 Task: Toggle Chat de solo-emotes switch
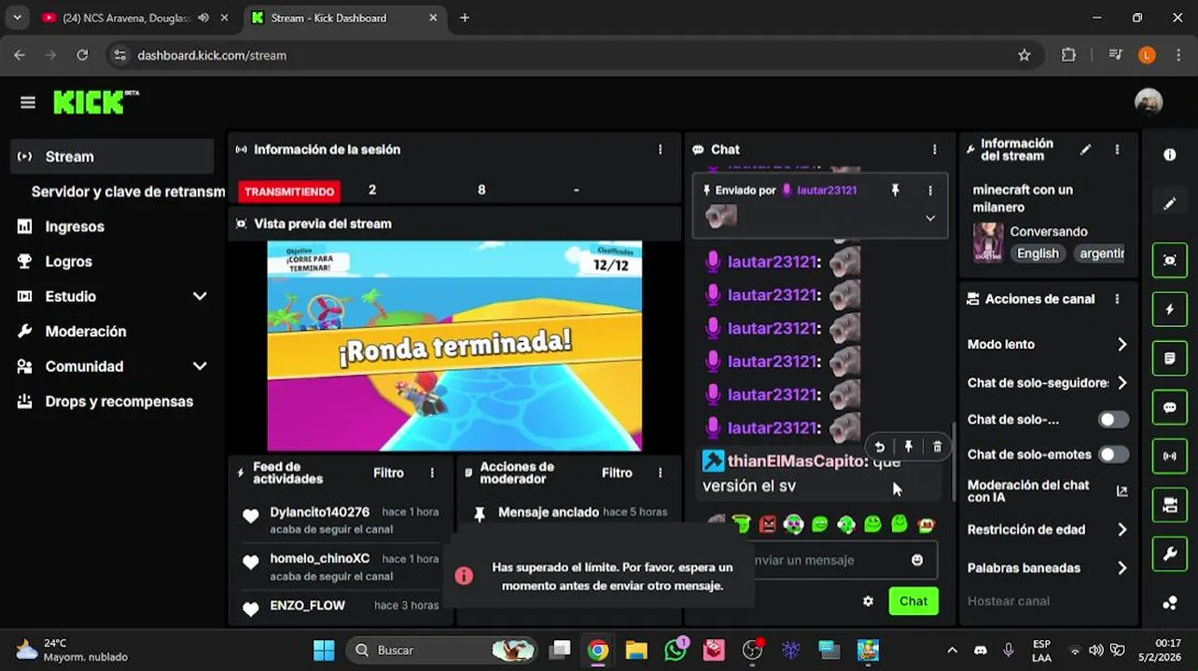1113,455
